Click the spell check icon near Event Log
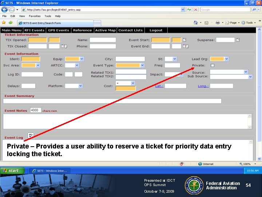The width and height of the screenshot is (262, 197). tap(31, 135)
